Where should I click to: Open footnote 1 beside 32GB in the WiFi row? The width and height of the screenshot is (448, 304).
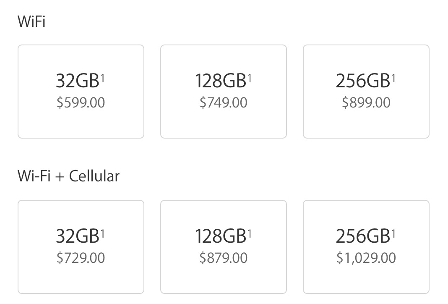click(x=102, y=76)
